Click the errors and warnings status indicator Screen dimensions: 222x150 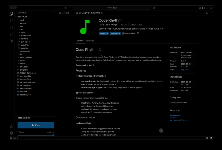click(x=14, y=138)
